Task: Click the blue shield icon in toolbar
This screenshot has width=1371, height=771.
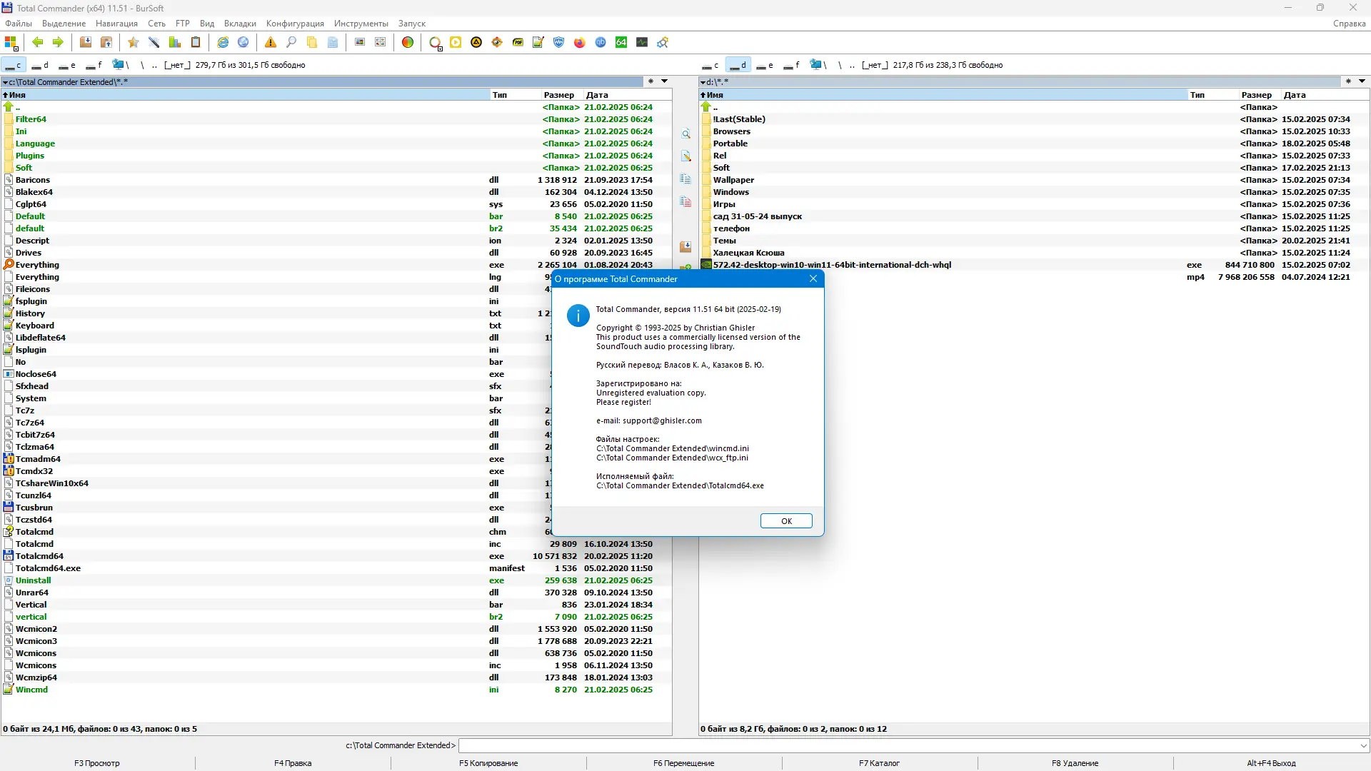Action: pos(559,43)
